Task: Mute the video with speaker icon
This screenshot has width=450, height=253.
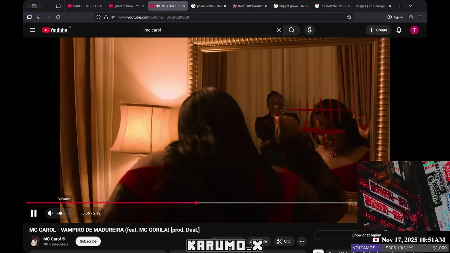Action: coord(50,213)
